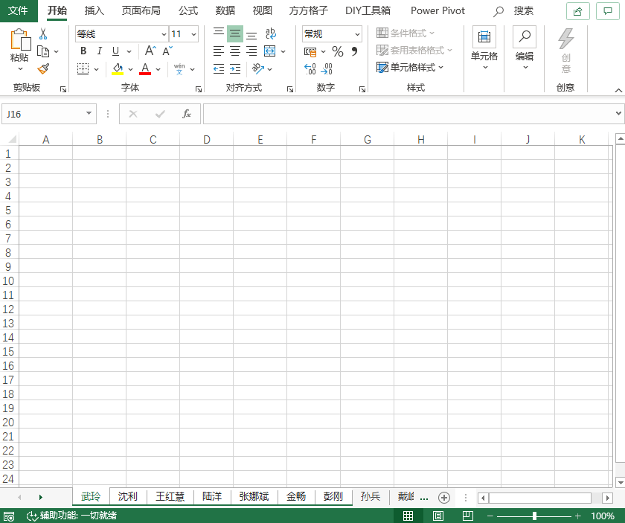Decrease font size with the small A
This screenshot has width=625, height=523.
[x=167, y=51]
